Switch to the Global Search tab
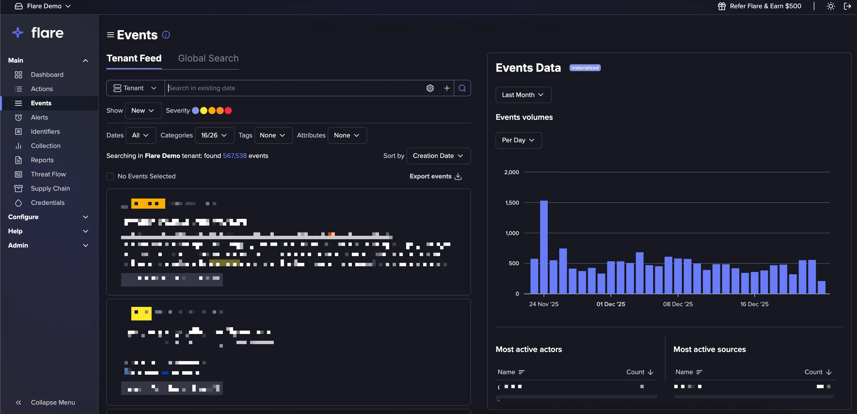857x414 pixels. [208, 58]
